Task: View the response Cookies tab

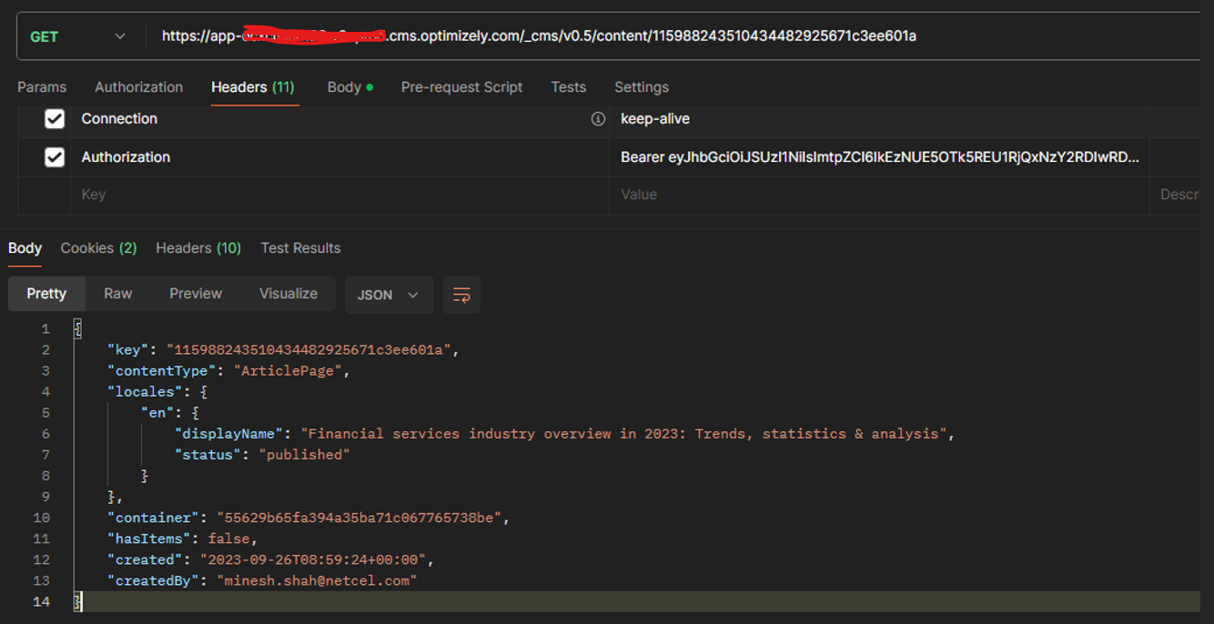Action: tap(98, 248)
